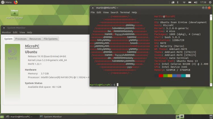Click the terminal window menu dot icon

point(93,8)
